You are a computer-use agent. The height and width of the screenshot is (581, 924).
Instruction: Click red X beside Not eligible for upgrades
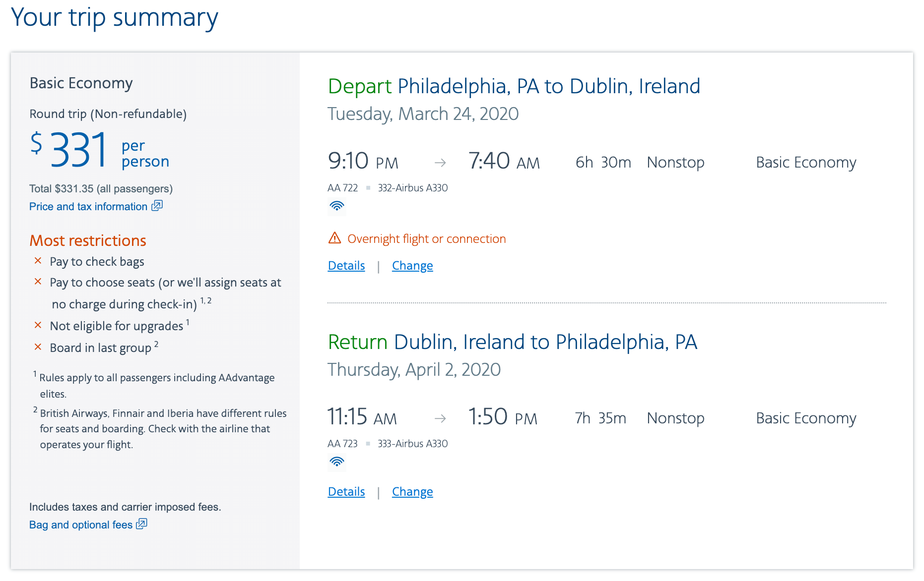tap(38, 325)
